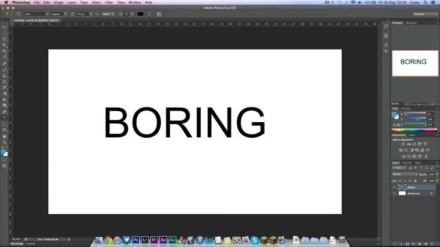
Task: Toggle lock position in Layers panel
Action: pyautogui.click(x=410, y=181)
